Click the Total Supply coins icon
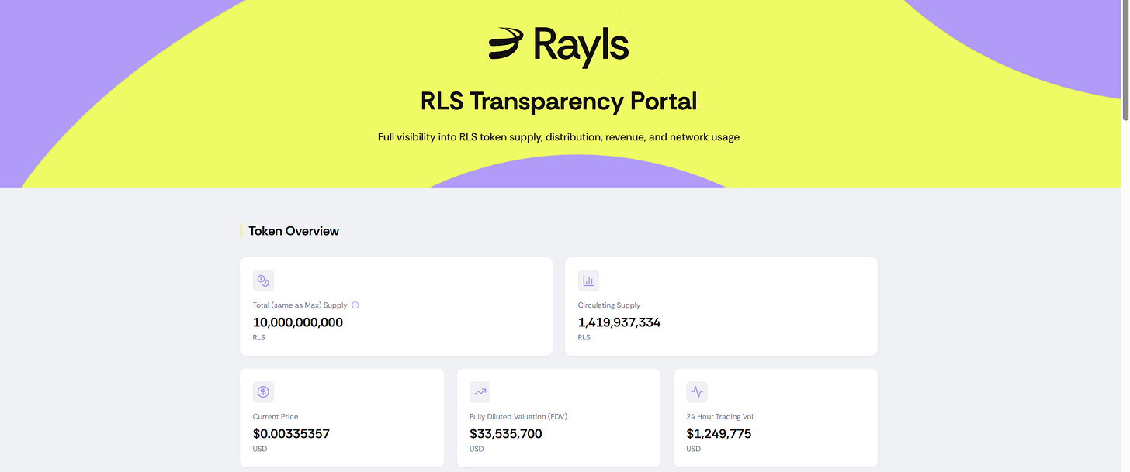The width and height of the screenshot is (1130, 472). click(263, 281)
